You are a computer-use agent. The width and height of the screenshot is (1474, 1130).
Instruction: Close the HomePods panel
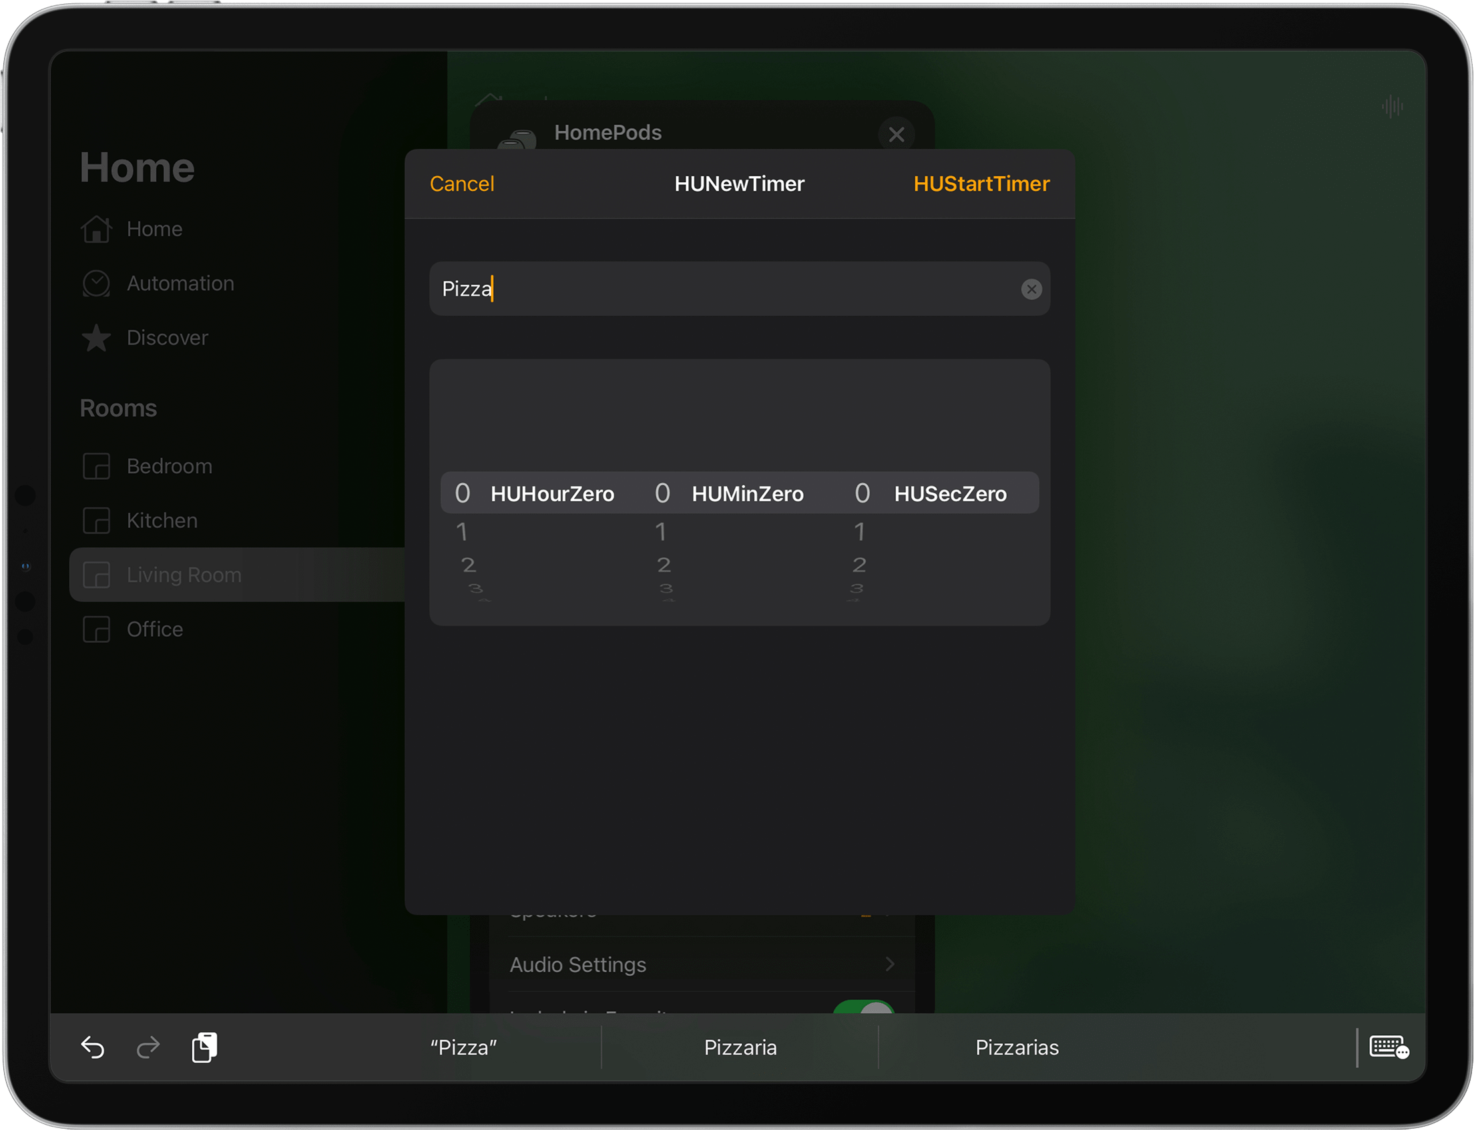click(x=895, y=135)
